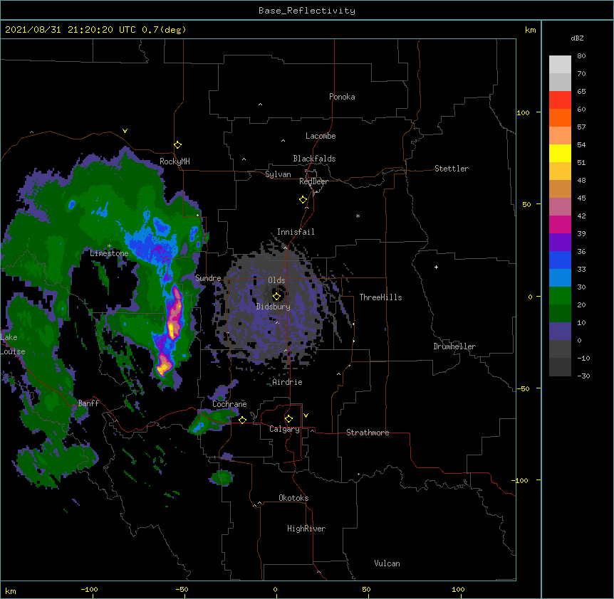Click the Innisfail town label
Viewport: 614px width, 599px height.
296,232
